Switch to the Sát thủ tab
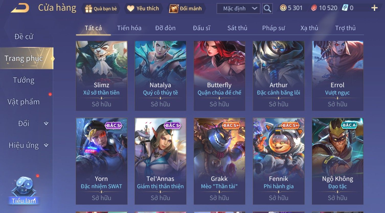The image size is (385, 213). point(237,28)
